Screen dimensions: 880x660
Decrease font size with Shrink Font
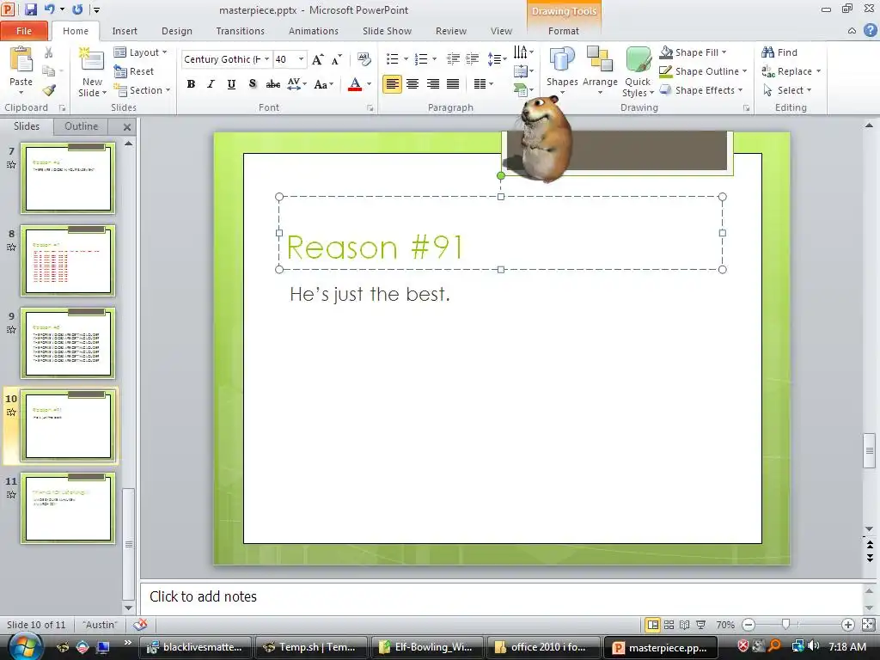click(x=337, y=59)
